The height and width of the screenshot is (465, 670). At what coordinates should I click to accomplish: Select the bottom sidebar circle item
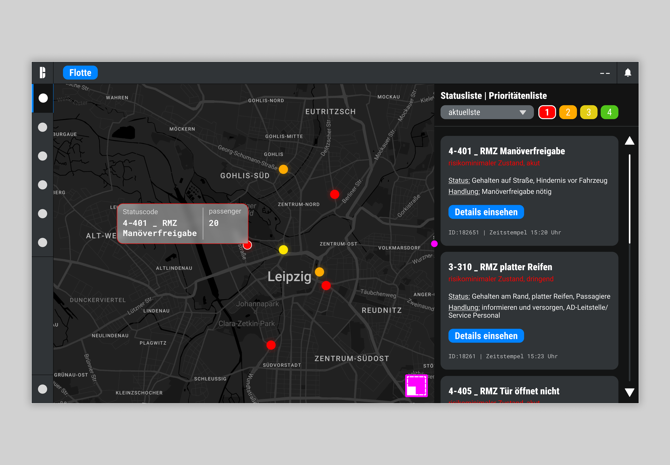[43, 389]
